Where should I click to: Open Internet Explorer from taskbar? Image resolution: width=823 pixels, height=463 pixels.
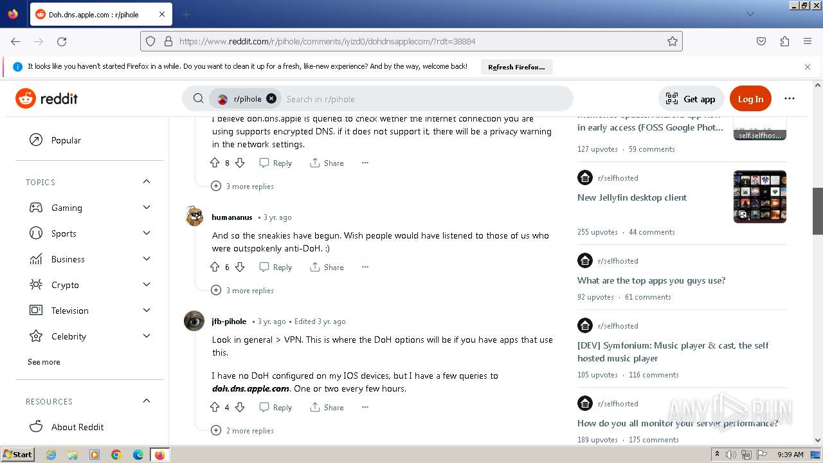51,455
